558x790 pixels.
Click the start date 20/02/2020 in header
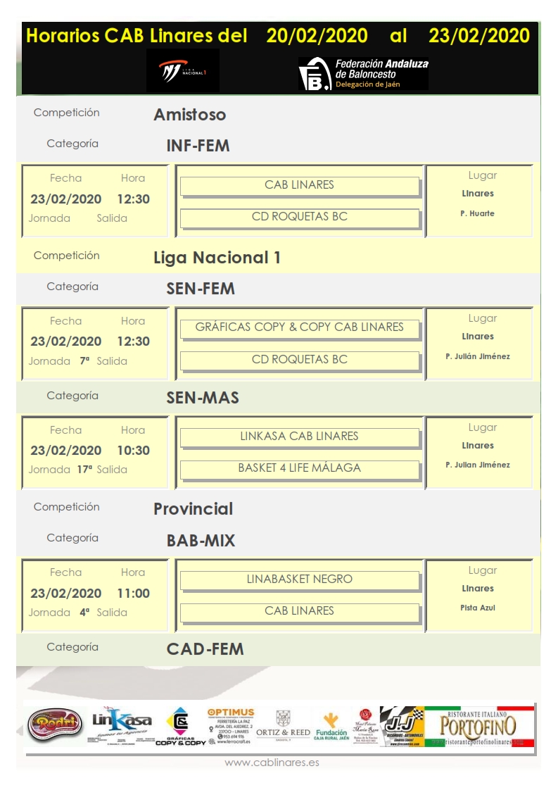[x=317, y=36]
